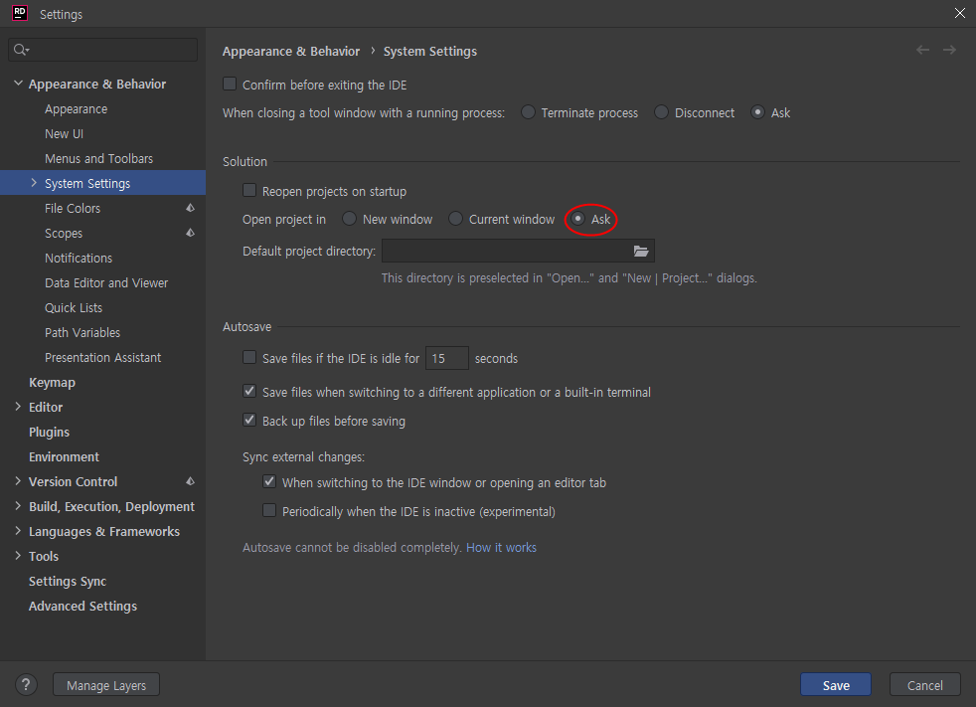Open the Appearance settings page
976x707 pixels.
coord(76,109)
